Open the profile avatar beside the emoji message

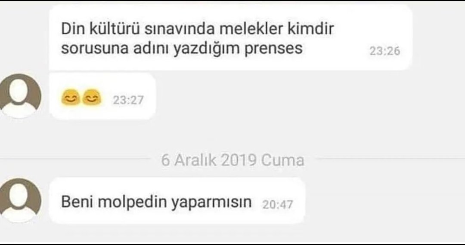[x=19, y=95]
